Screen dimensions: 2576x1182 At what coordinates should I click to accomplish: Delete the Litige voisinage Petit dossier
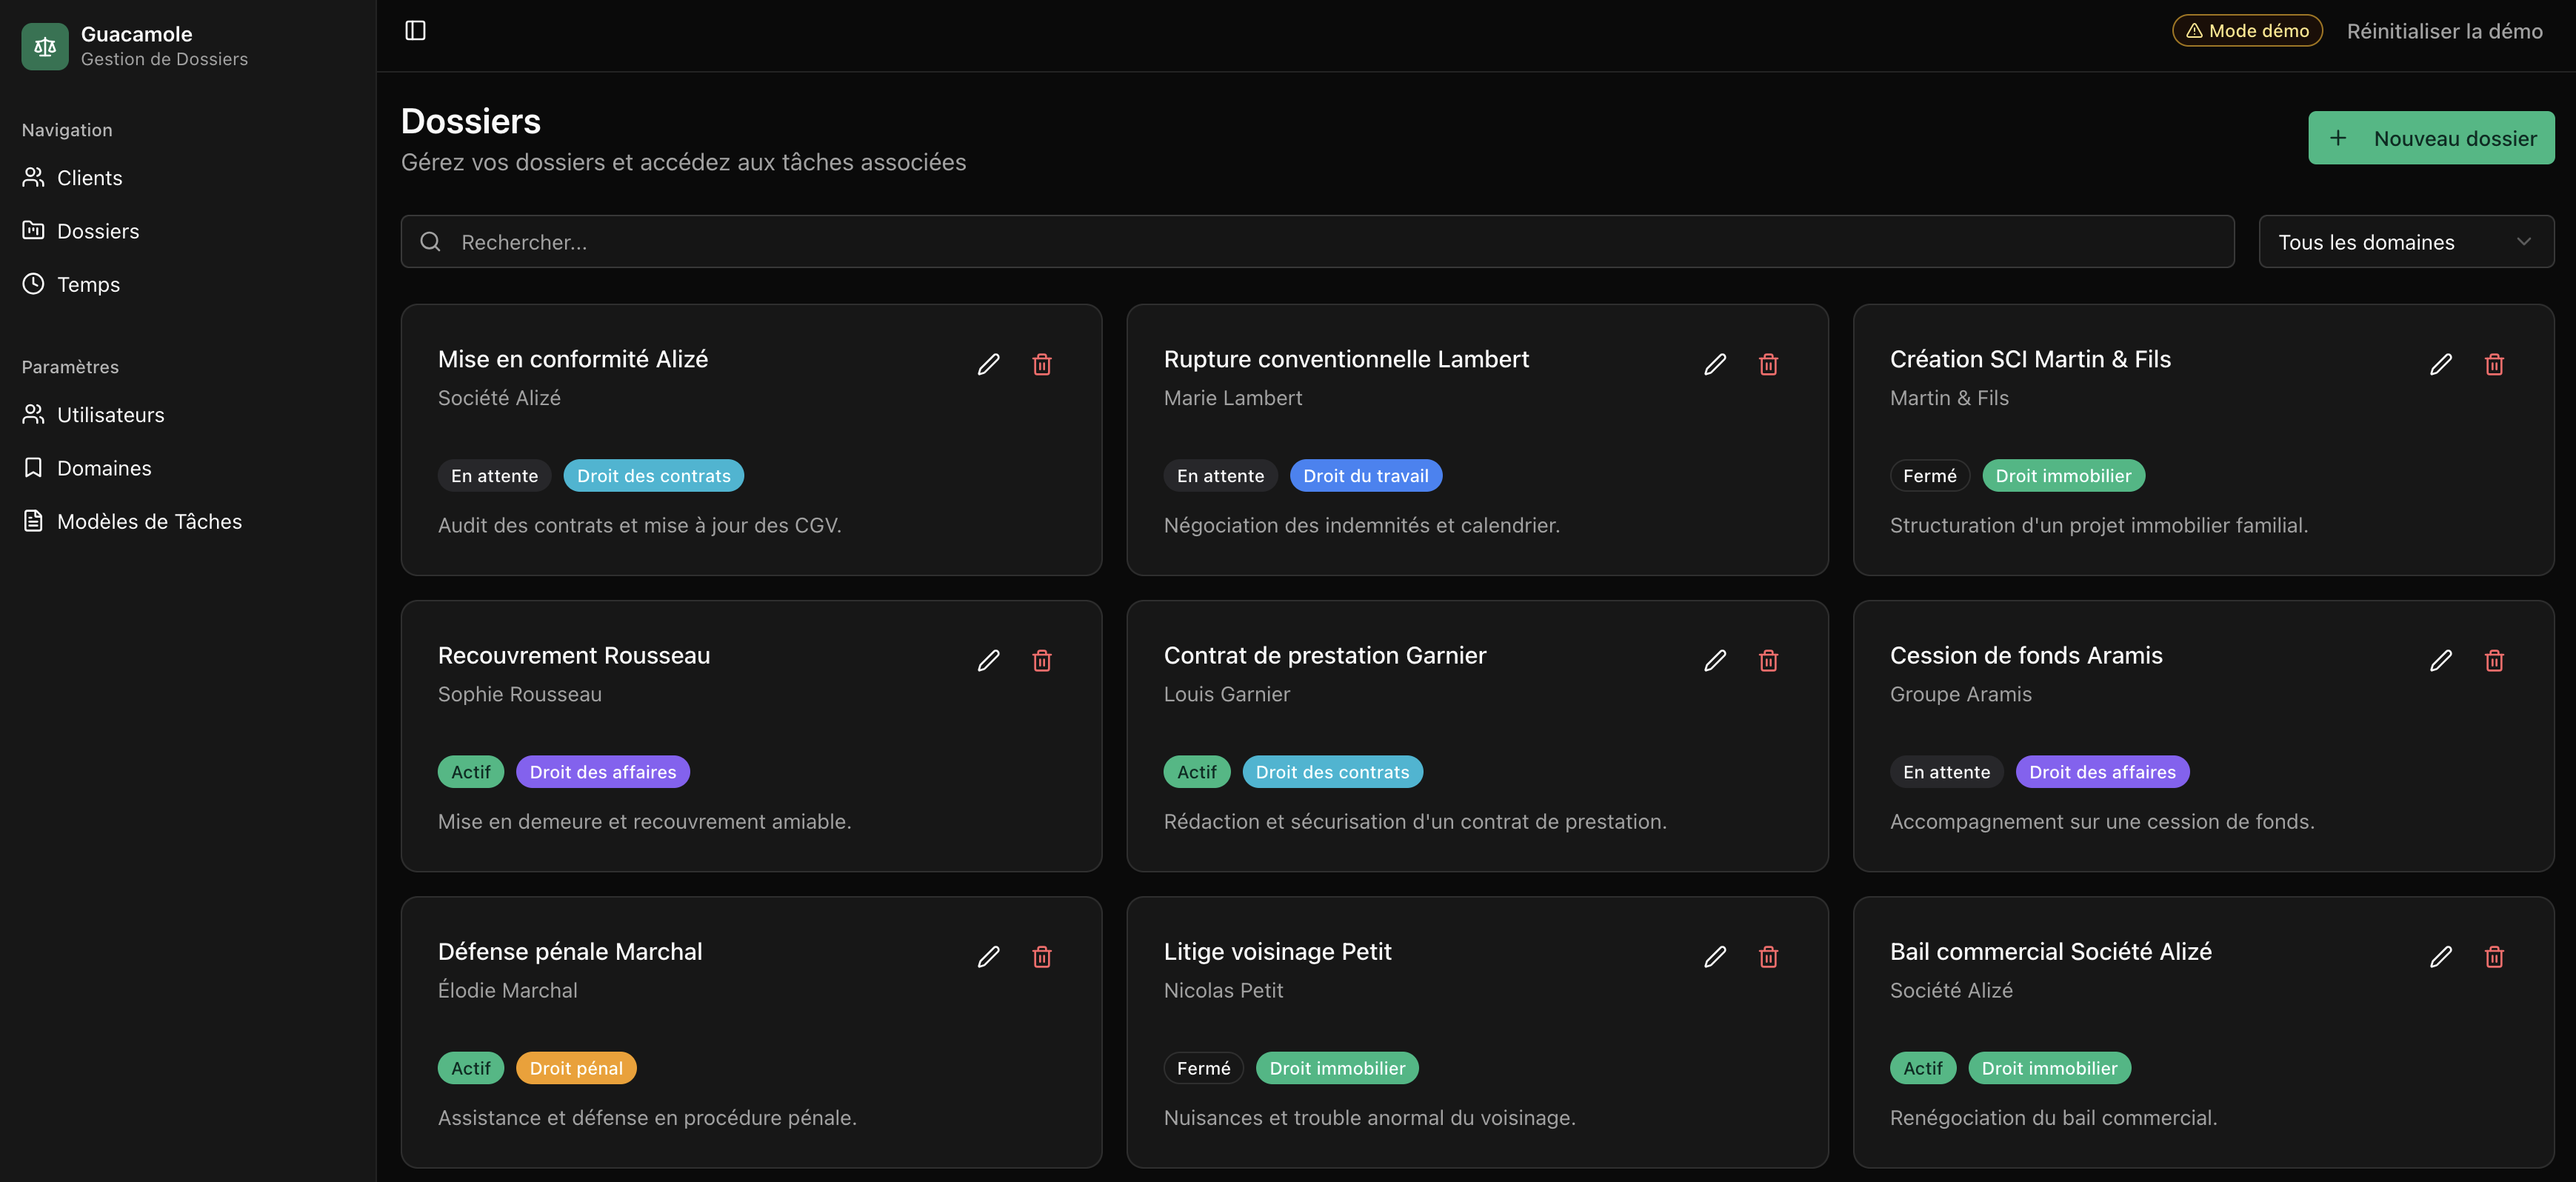pyautogui.click(x=1768, y=957)
